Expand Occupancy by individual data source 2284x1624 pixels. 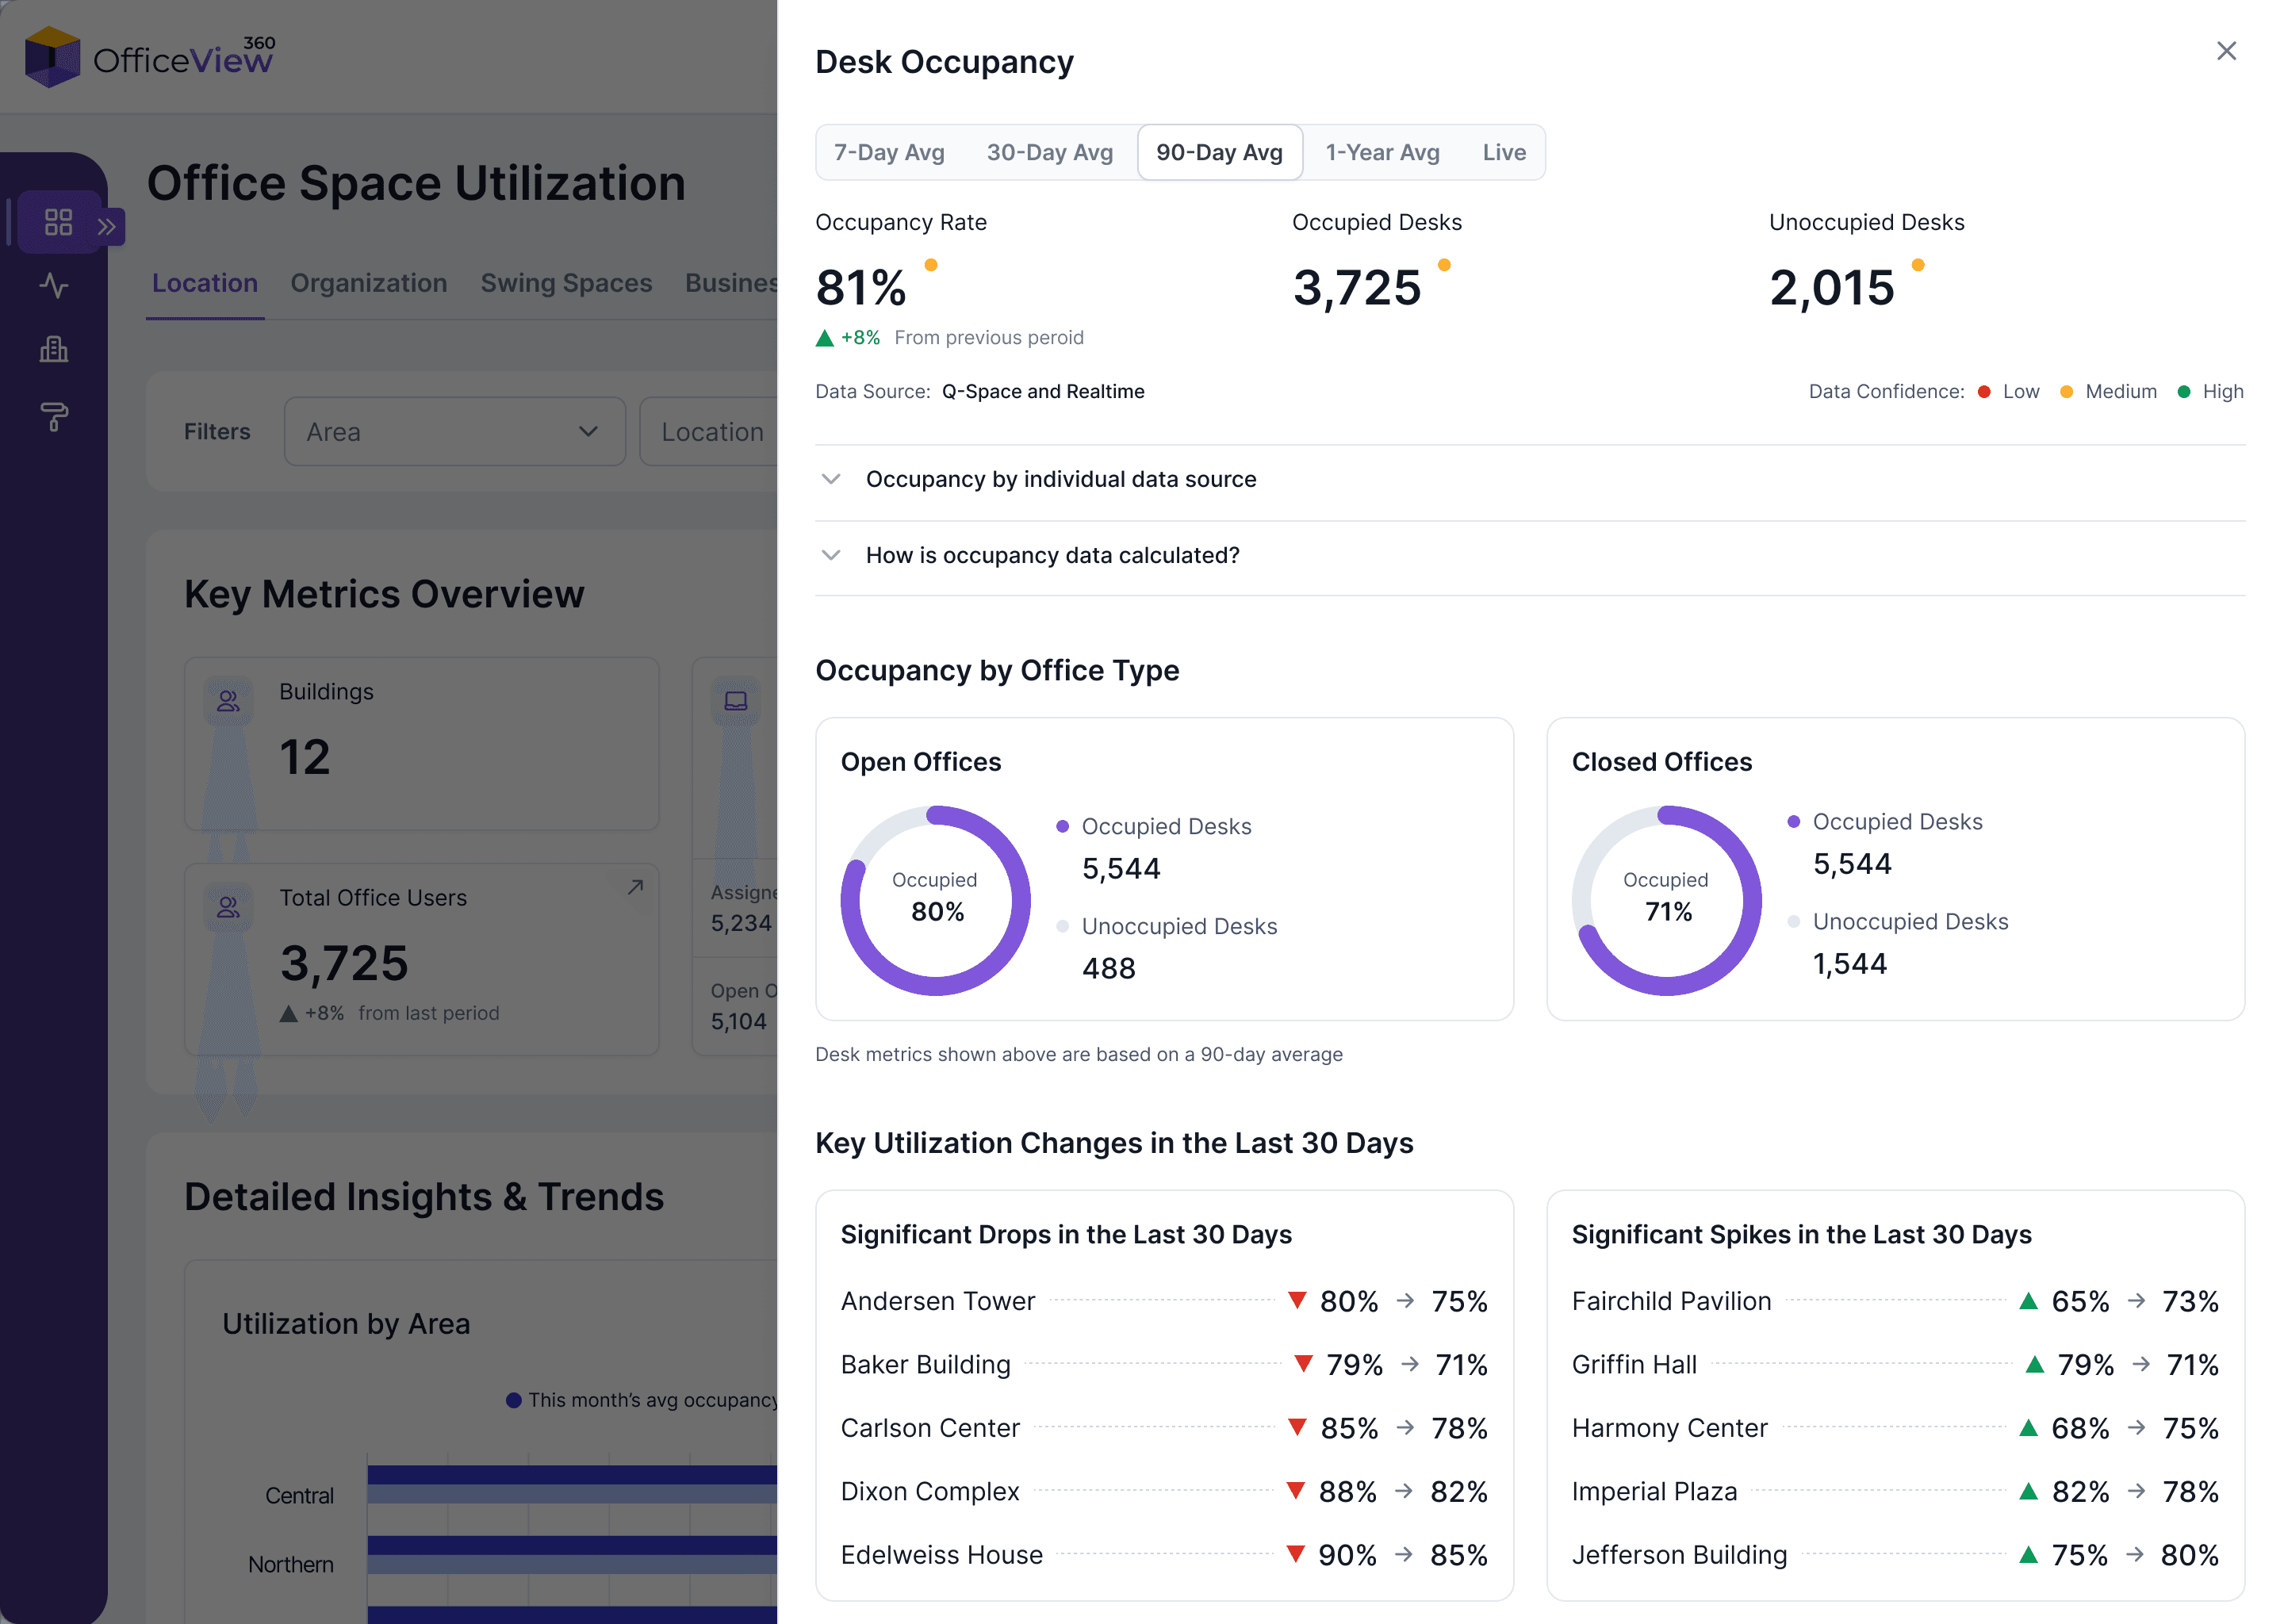pos(1060,479)
